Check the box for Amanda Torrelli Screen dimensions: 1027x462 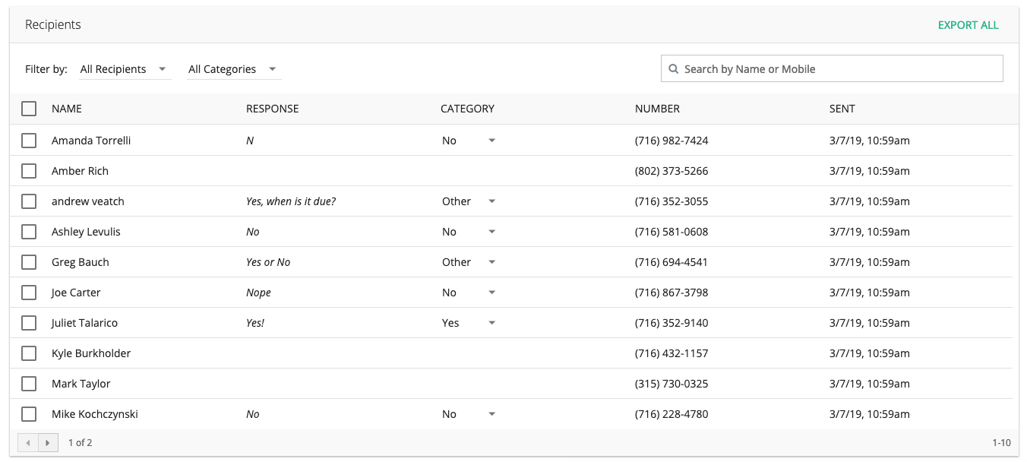pos(29,141)
